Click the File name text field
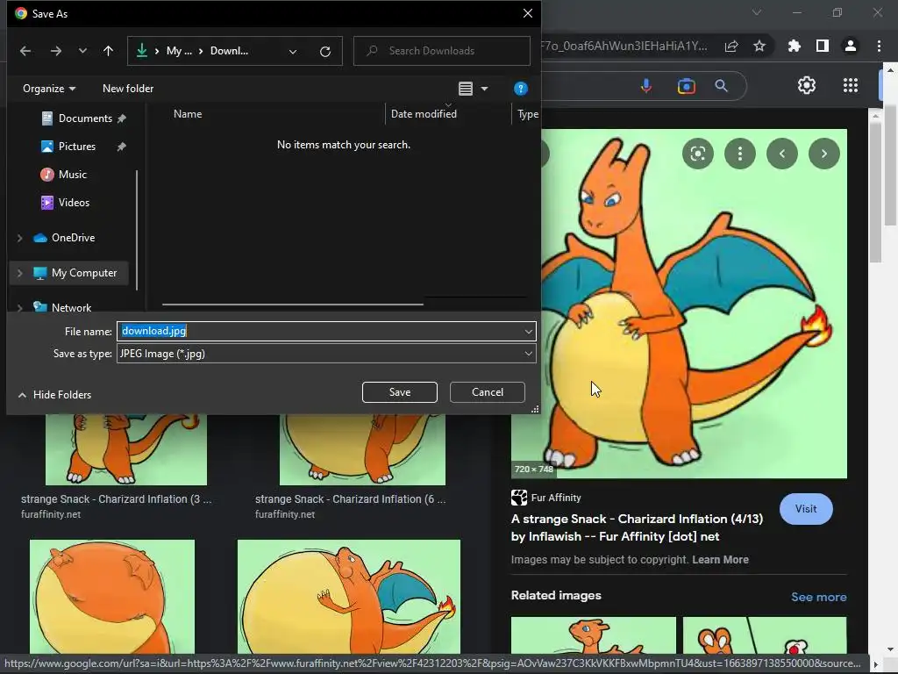 tap(319, 331)
